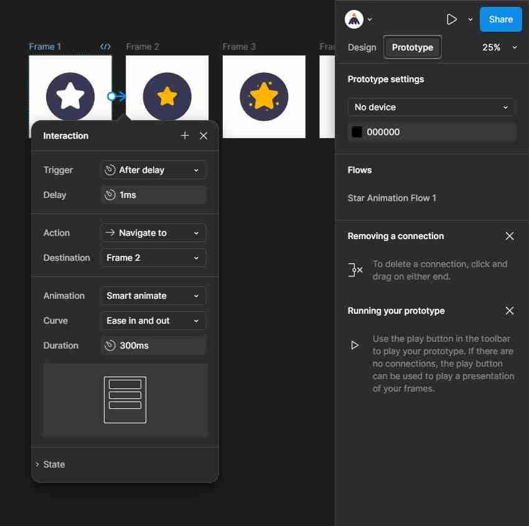Image resolution: width=529 pixels, height=526 pixels.
Task: Click the Prototype settings heading
Action: tap(386, 79)
